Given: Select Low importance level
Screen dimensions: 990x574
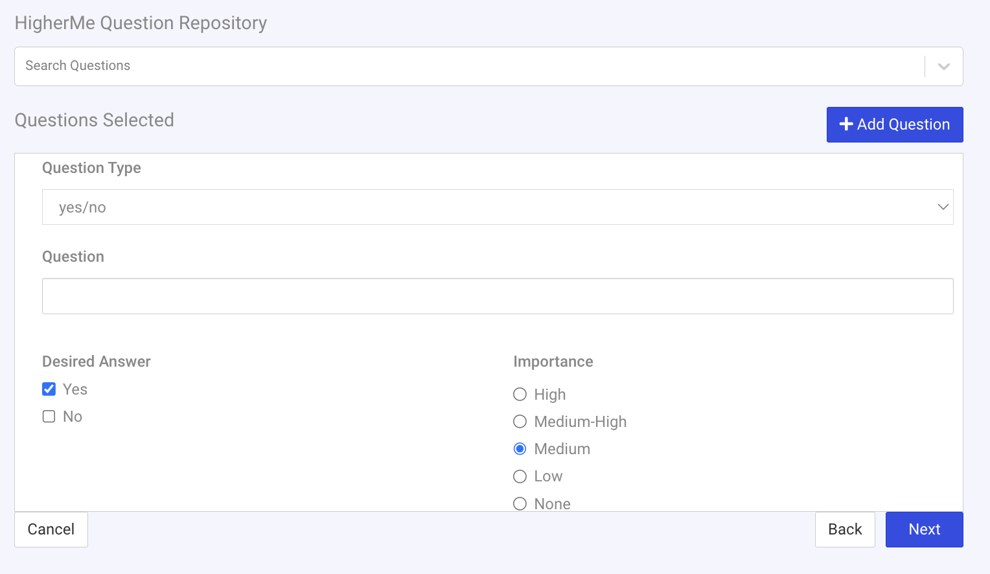Looking at the screenshot, I should point(520,476).
